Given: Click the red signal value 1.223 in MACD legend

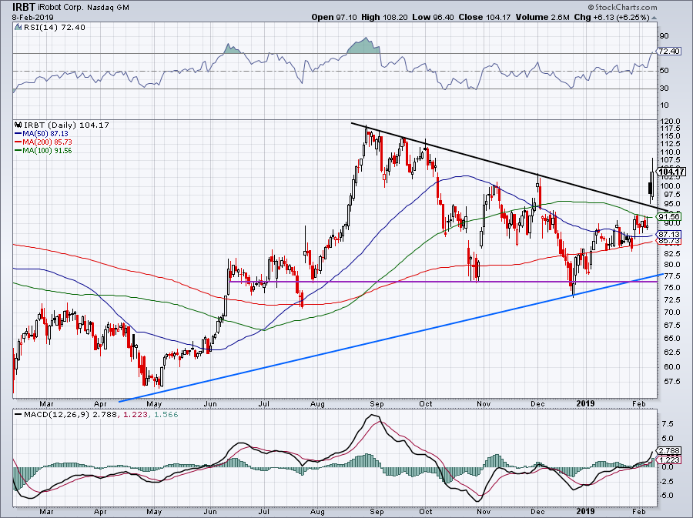Looking at the screenshot, I should pyautogui.click(x=135, y=415).
